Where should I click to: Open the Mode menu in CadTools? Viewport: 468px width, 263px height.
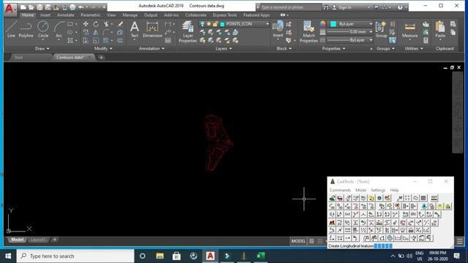(x=361, y=190)
